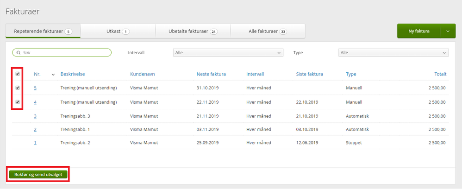
Task: Uncheck the checkbox for invoice 5
Action: (x=18, y=88)
